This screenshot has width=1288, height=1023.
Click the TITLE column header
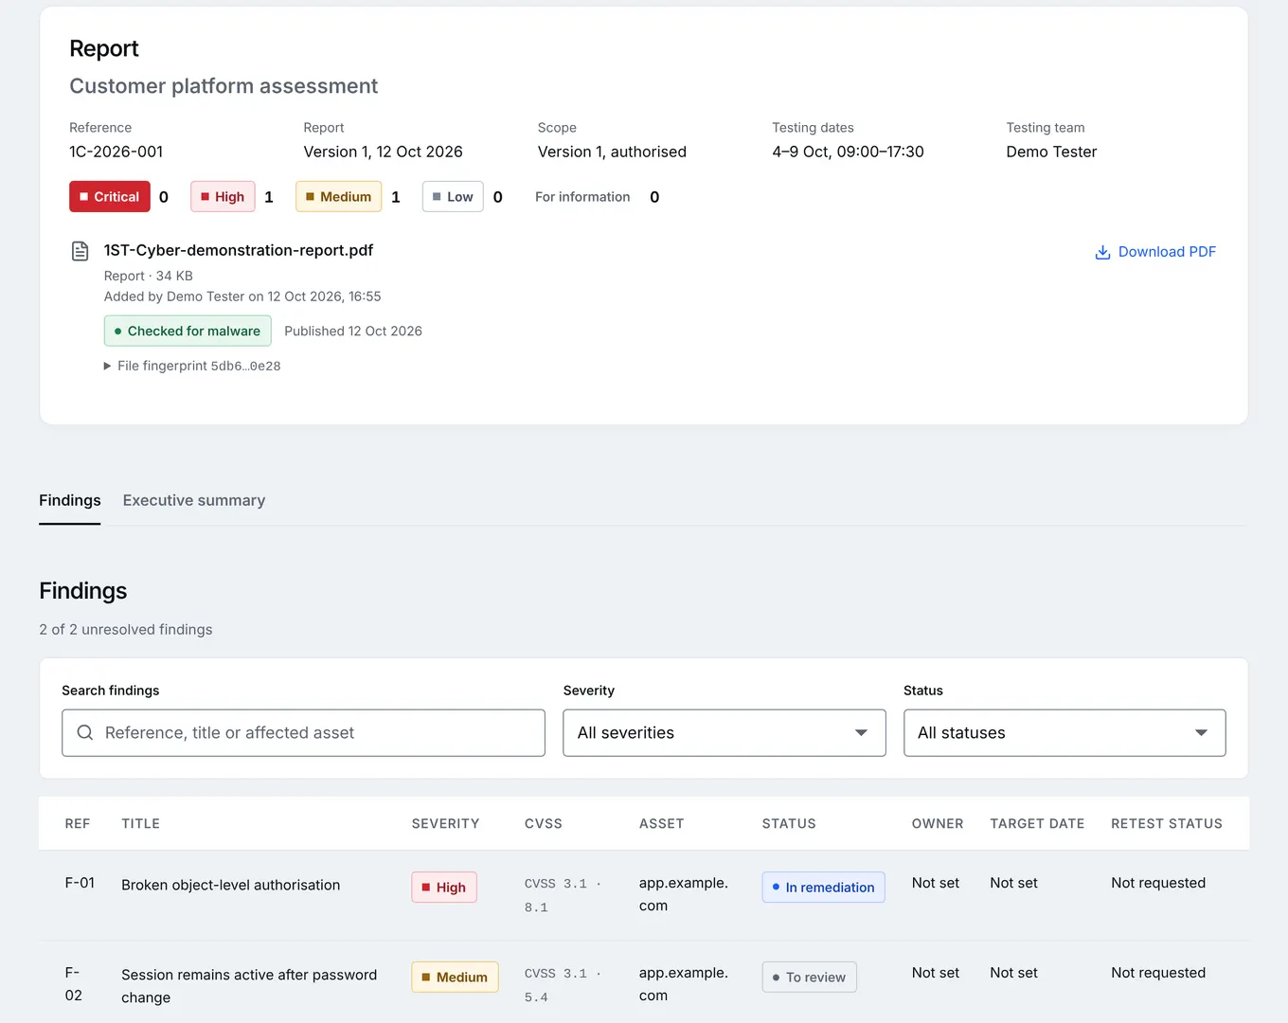point(141,824)
